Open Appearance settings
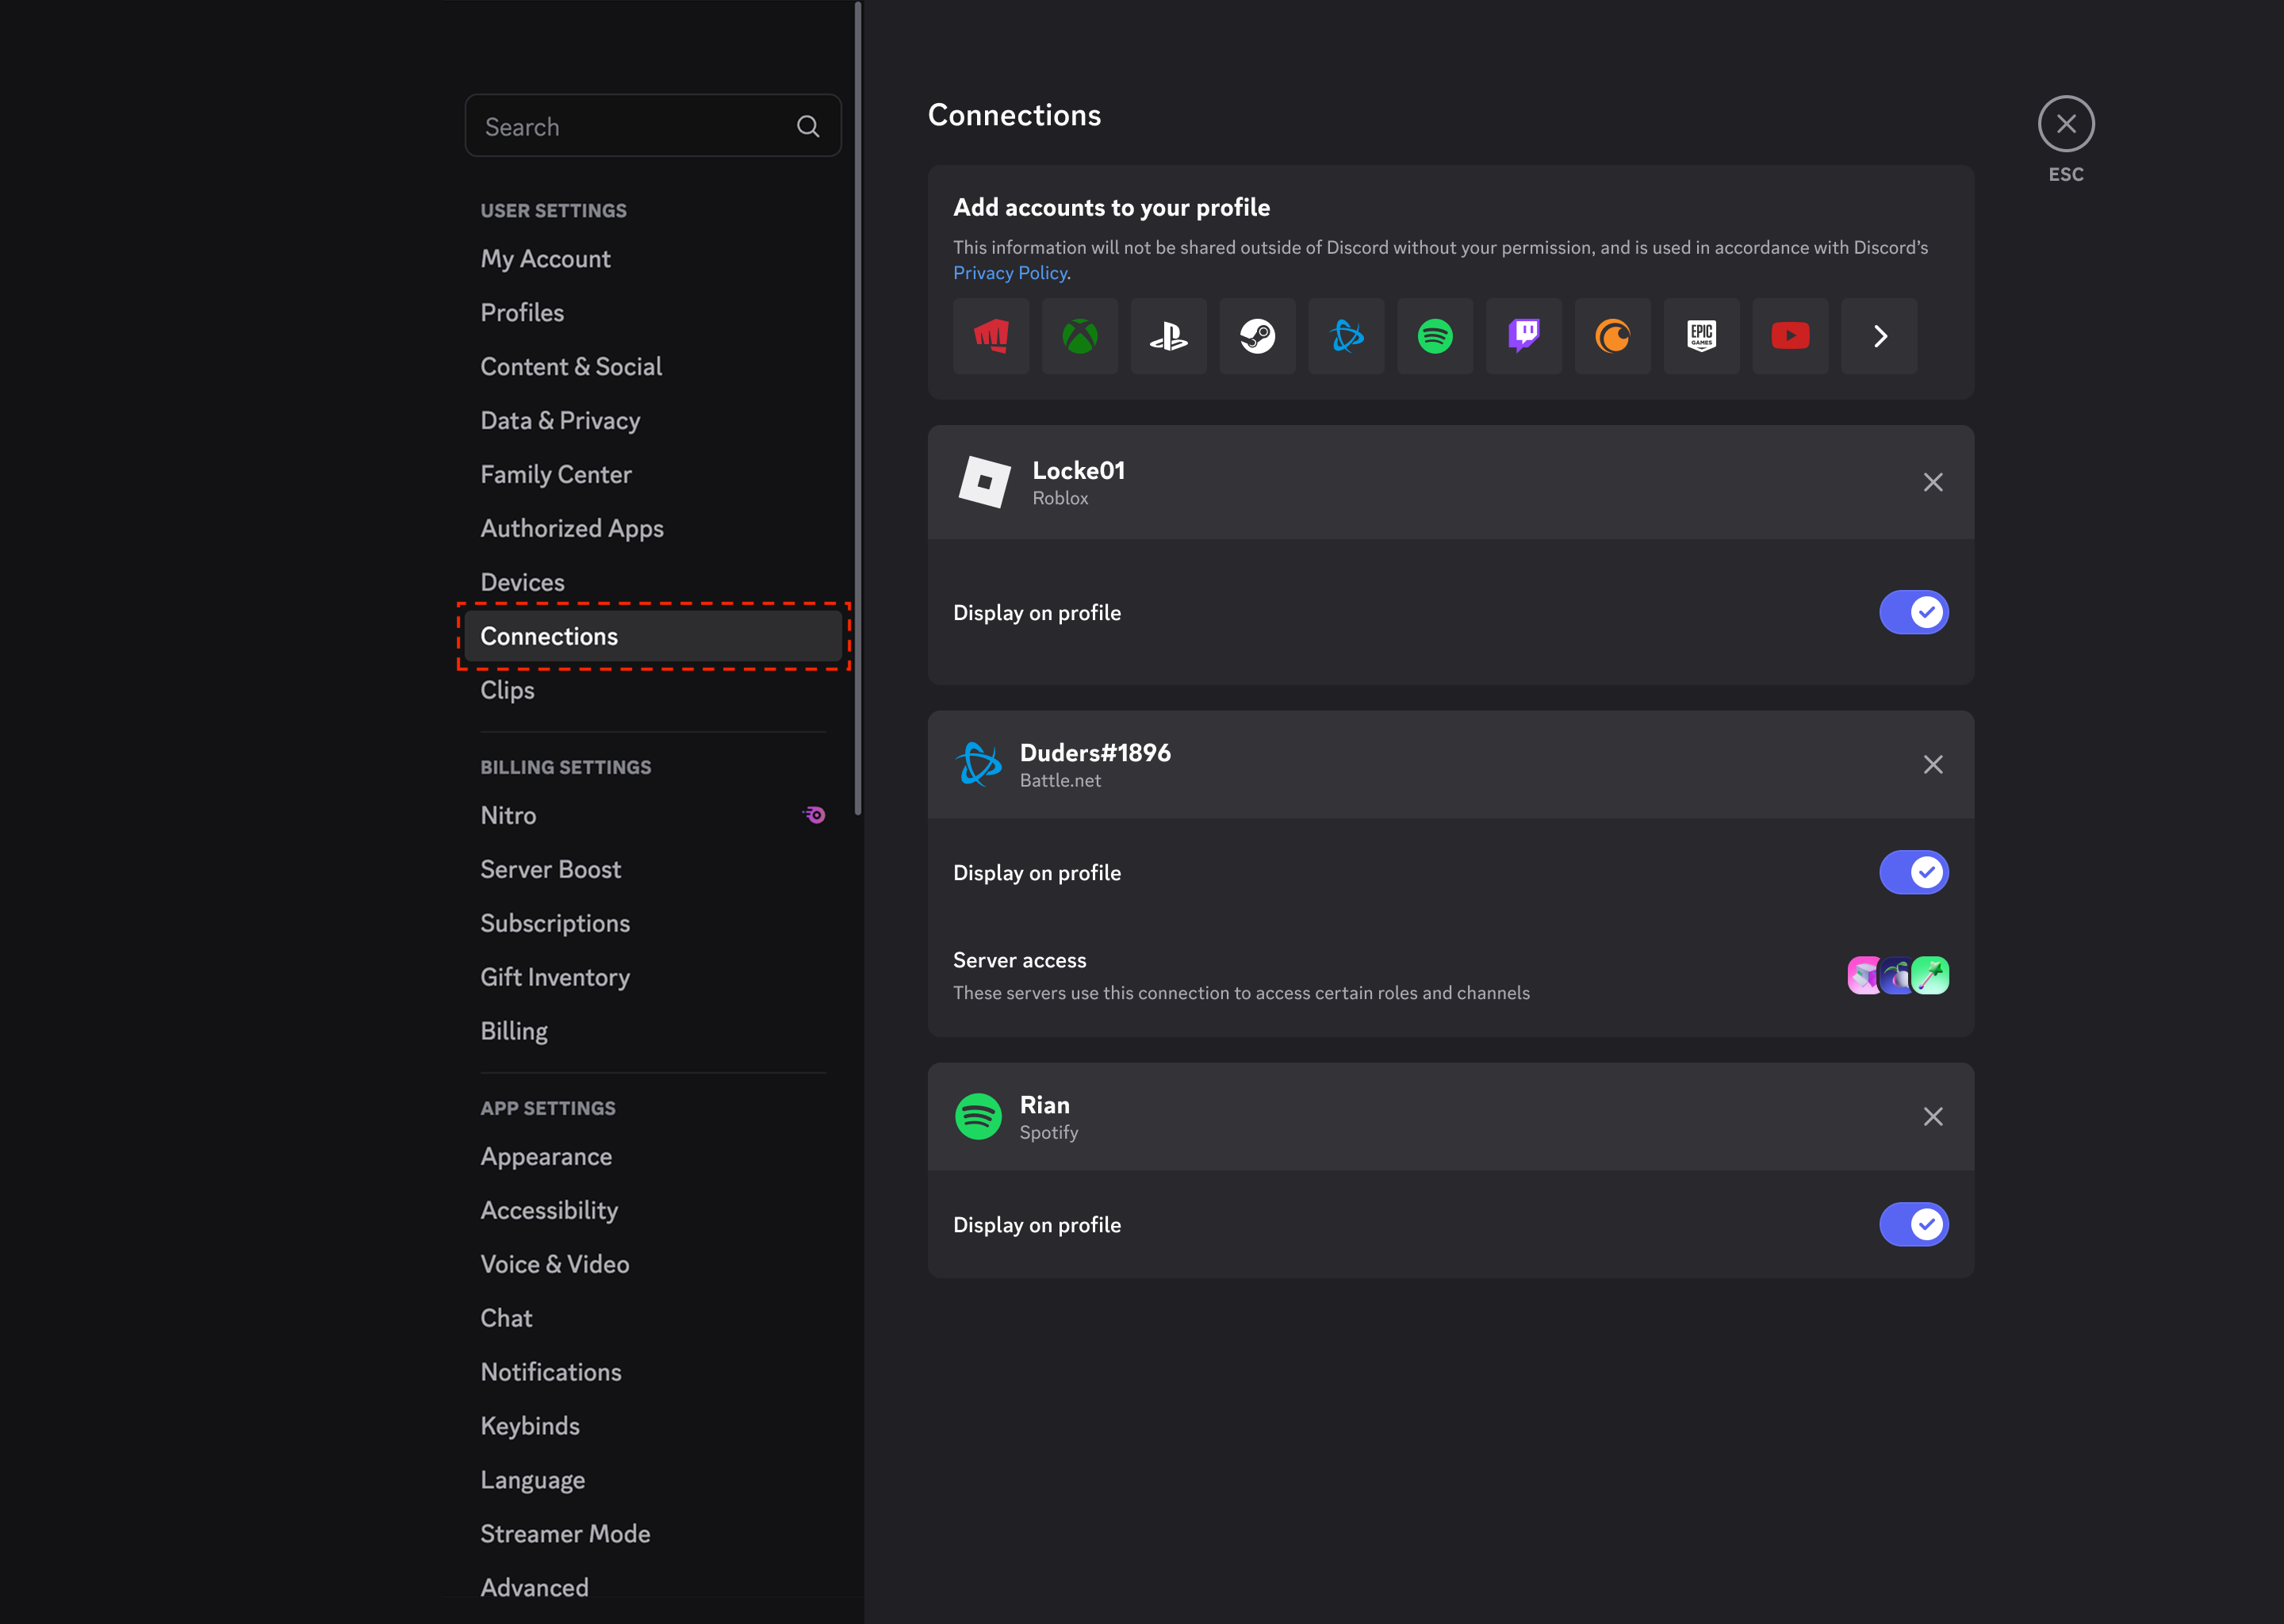 click(x=652, y=1157)
